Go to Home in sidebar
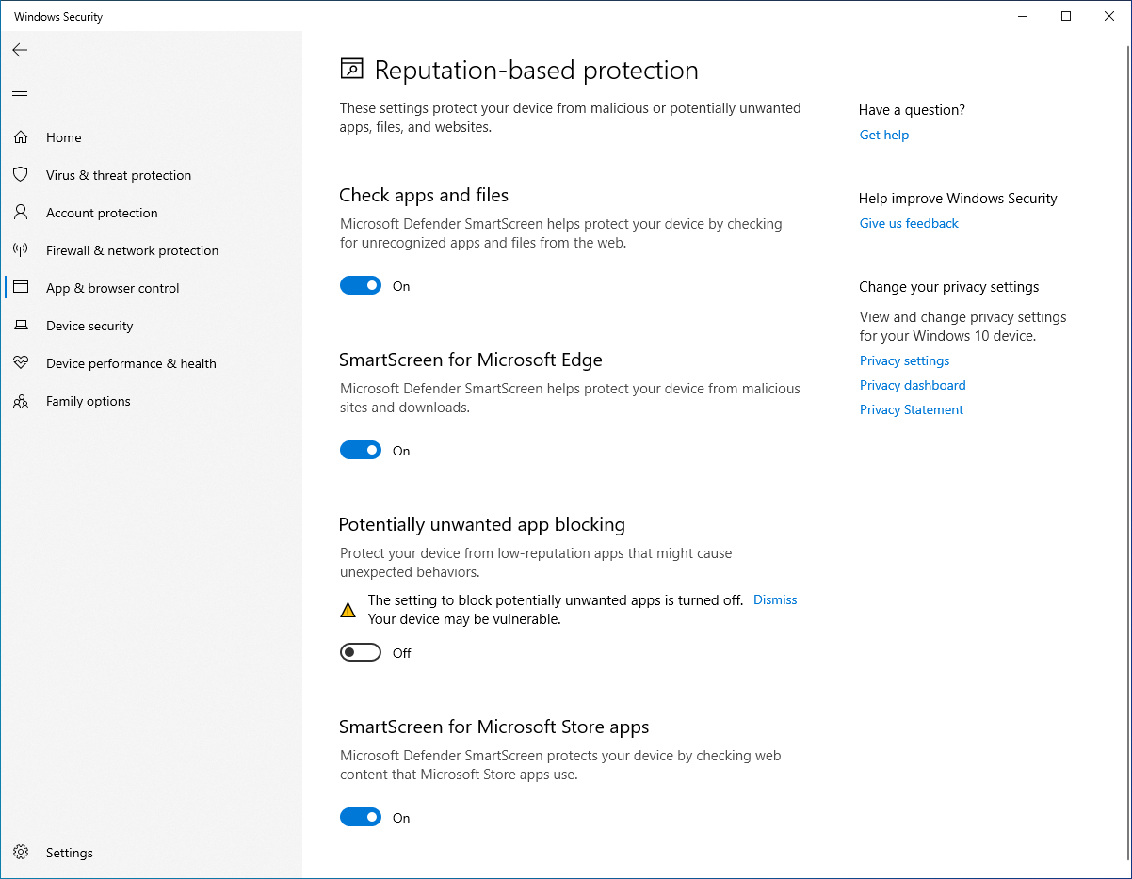The image size is (1132, 879). point(152,137)
